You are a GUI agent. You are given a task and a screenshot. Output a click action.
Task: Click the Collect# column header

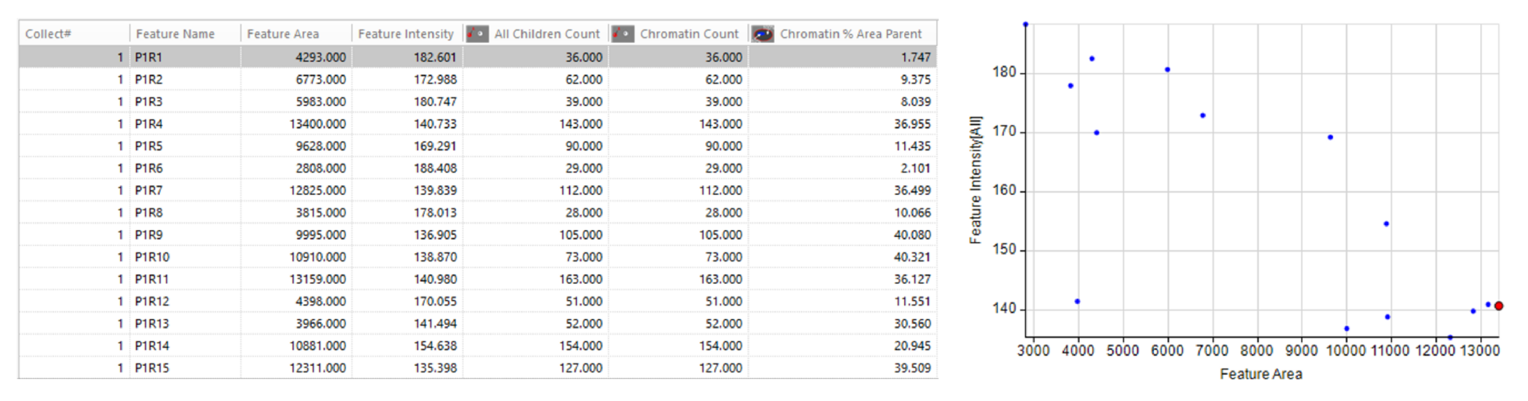(48, 33)
